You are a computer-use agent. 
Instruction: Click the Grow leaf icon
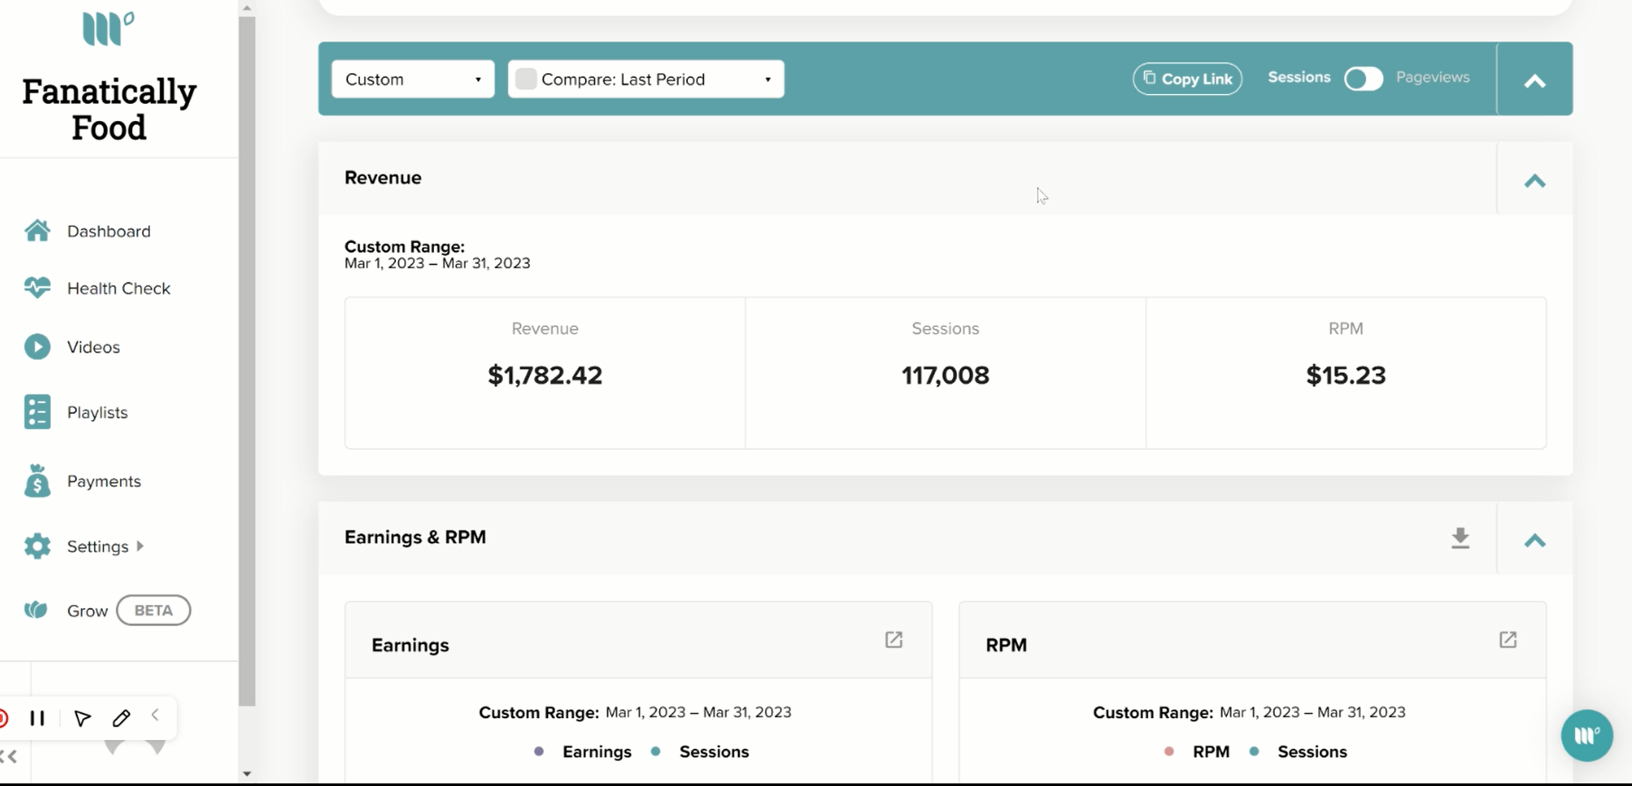pyautogui.click(x=36, y=610)
